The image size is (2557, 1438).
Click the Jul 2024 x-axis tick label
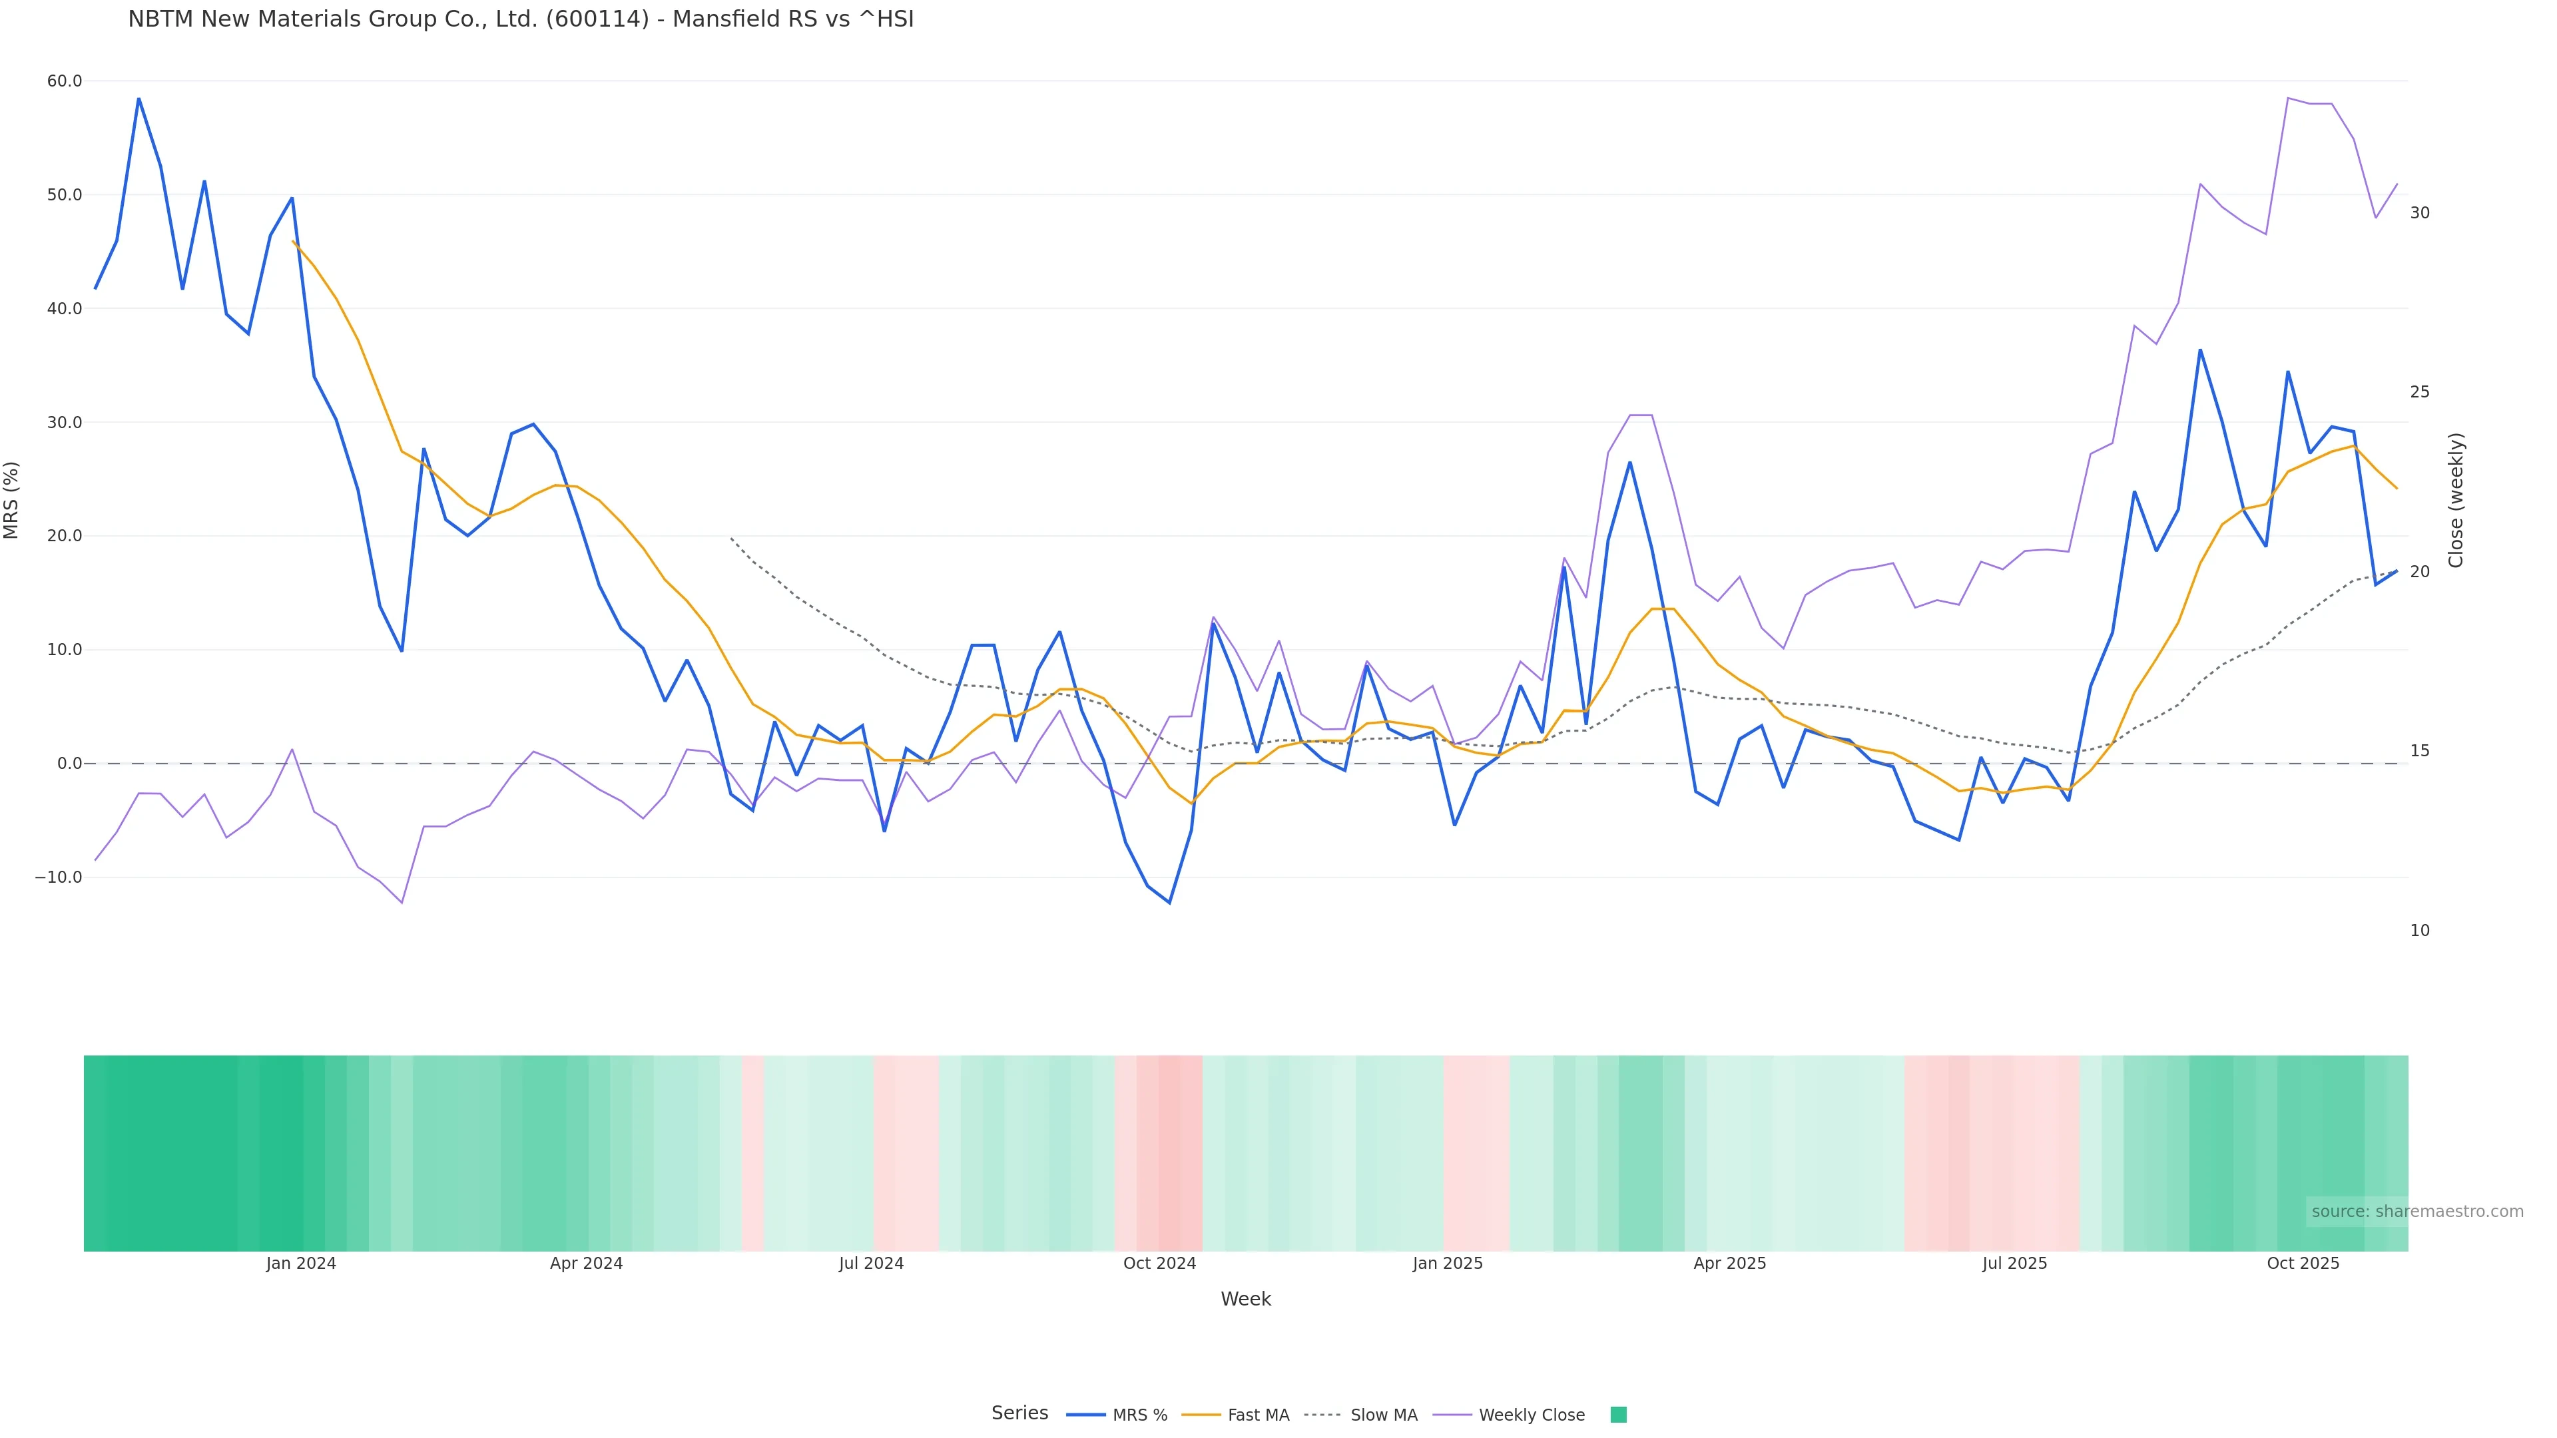pos(870,1264)
